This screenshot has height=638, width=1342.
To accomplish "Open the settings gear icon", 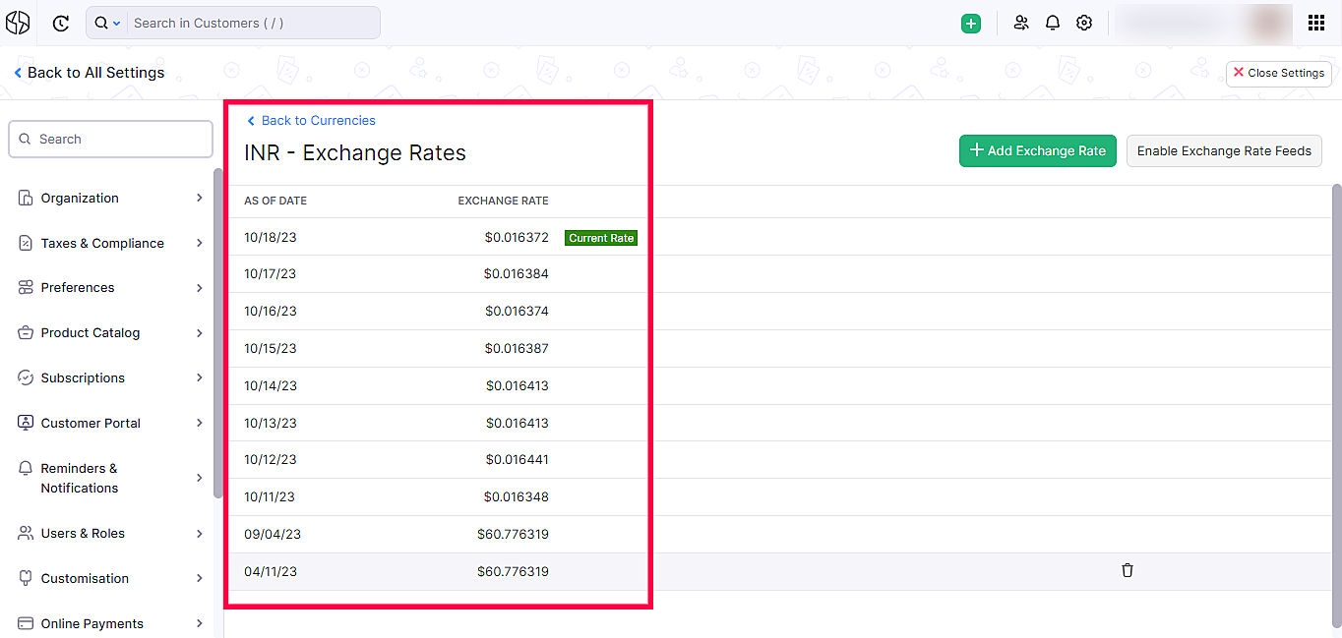I will (1084, 24).
